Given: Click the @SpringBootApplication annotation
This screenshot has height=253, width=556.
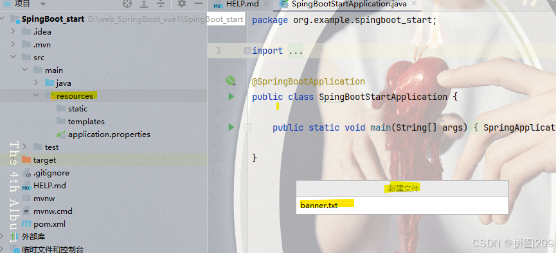Looking at the screenshot, I should pyautogui.click(x=309, y=81).
